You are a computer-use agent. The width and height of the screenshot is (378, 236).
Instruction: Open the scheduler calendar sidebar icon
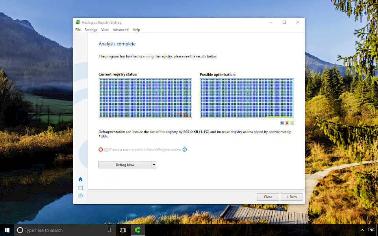(x=80, y=188)
